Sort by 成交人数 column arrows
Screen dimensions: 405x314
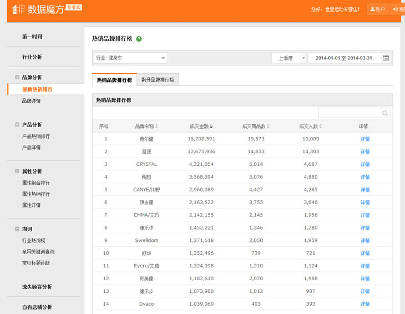(x=320, y=126)
